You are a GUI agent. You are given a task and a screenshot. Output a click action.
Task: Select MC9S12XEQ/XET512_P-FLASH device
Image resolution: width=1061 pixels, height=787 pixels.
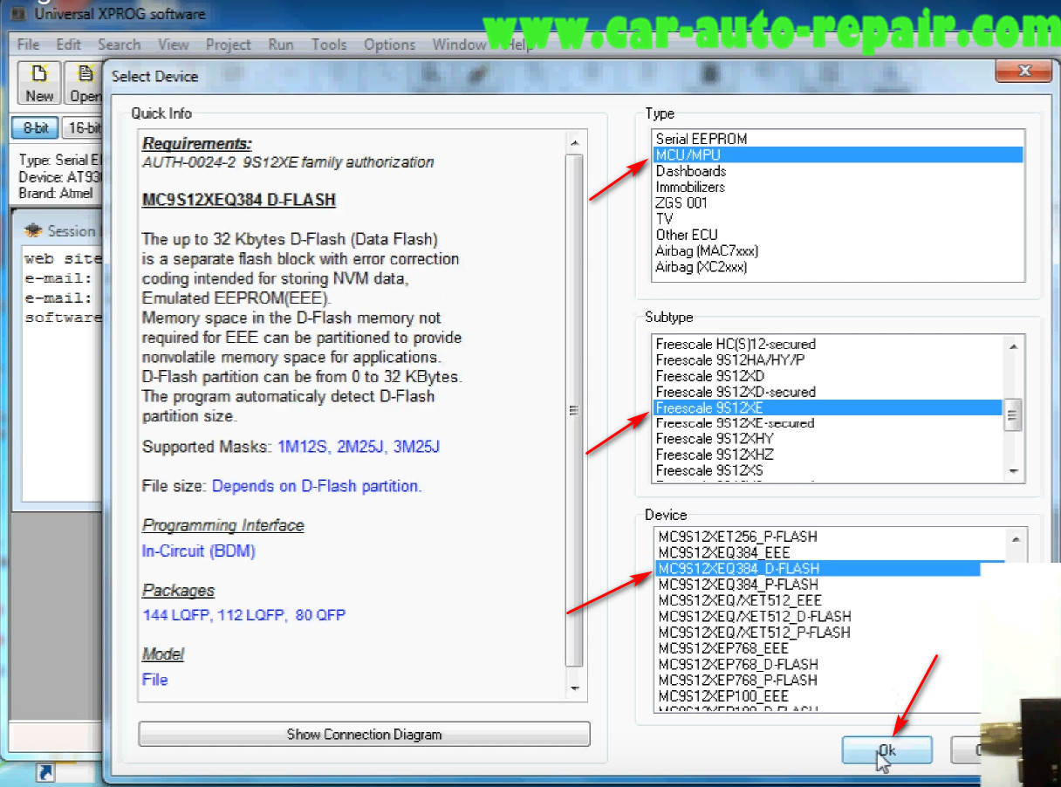coord(818,632)
